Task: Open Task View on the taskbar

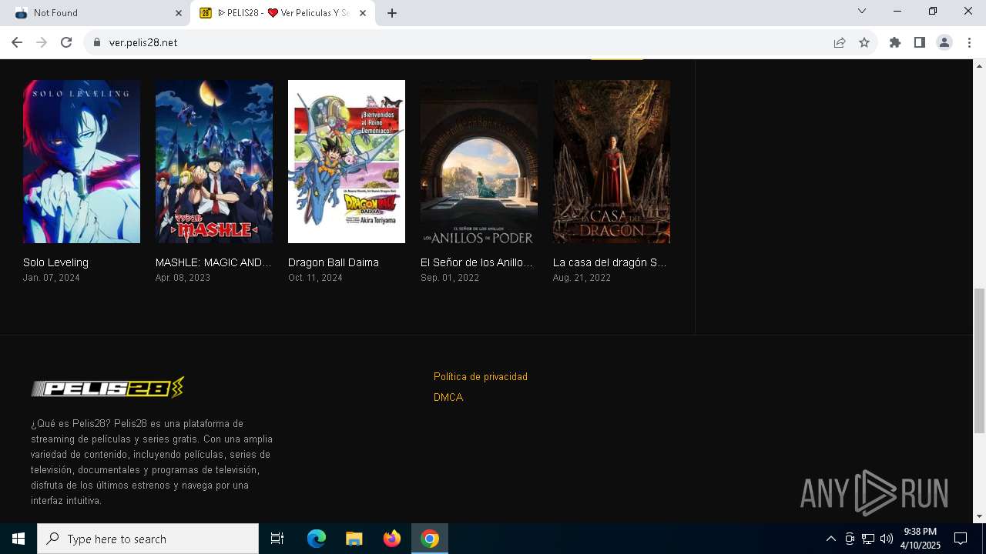Action: (x=277, y=539)
